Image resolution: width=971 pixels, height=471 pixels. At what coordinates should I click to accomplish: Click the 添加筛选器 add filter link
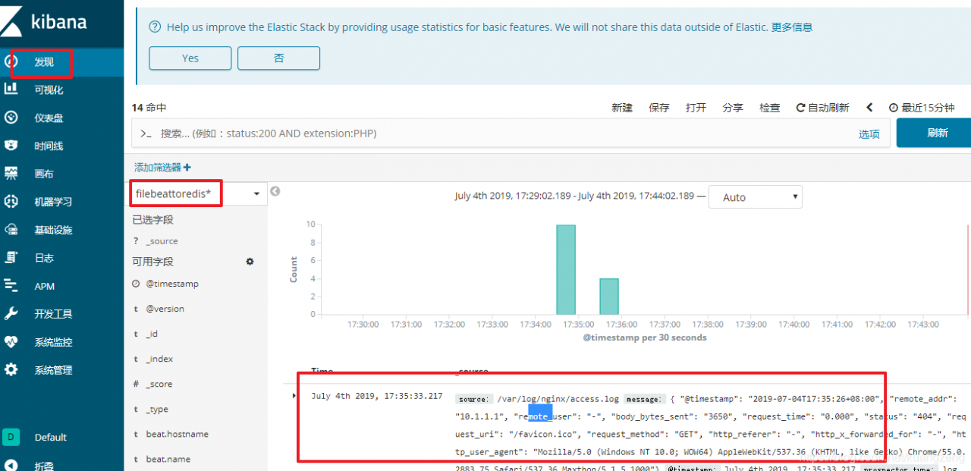pyautogui.click(x=162, y=168)
